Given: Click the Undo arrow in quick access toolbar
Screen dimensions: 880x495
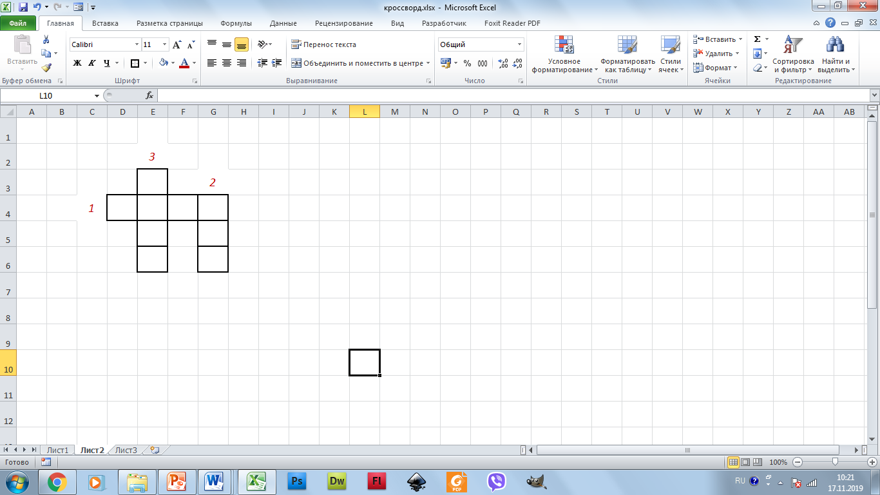Looking at the screenshot, I should point(37,8).
